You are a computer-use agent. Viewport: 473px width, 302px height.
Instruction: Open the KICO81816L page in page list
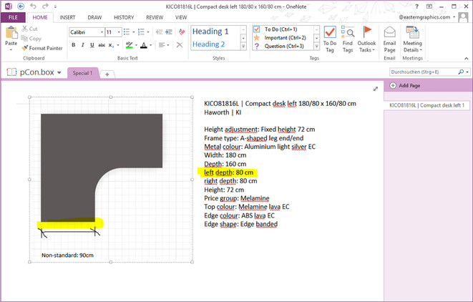point(426,105)
